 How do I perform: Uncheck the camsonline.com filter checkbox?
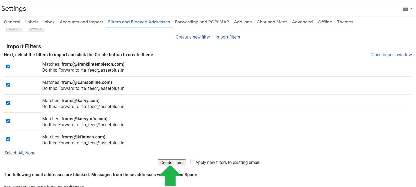(8, 85)
